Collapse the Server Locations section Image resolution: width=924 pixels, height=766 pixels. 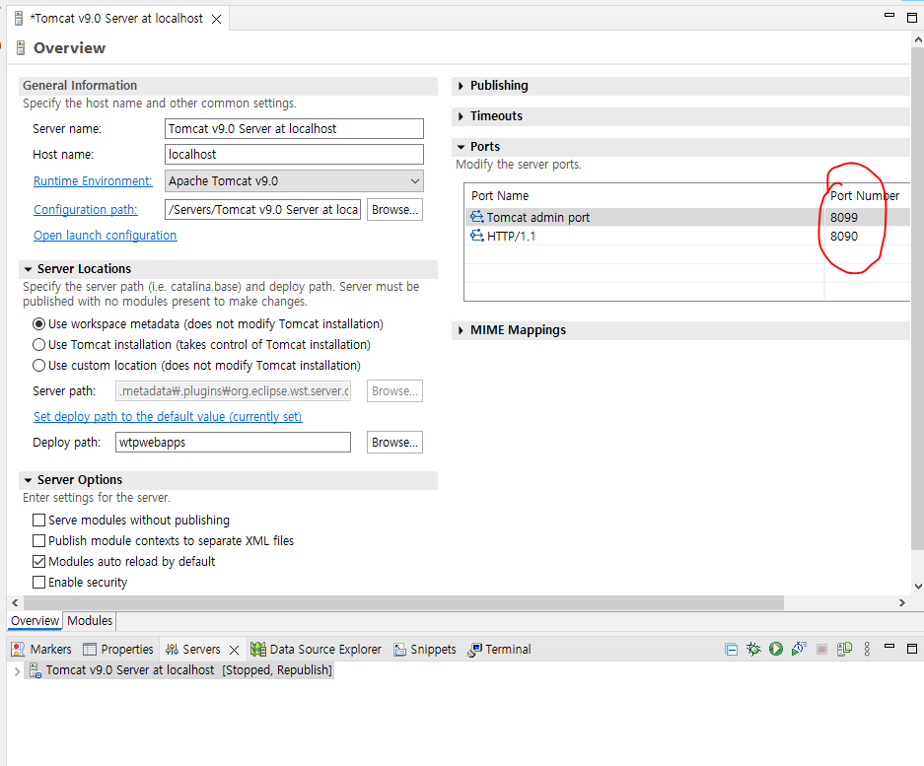(28, 269)
